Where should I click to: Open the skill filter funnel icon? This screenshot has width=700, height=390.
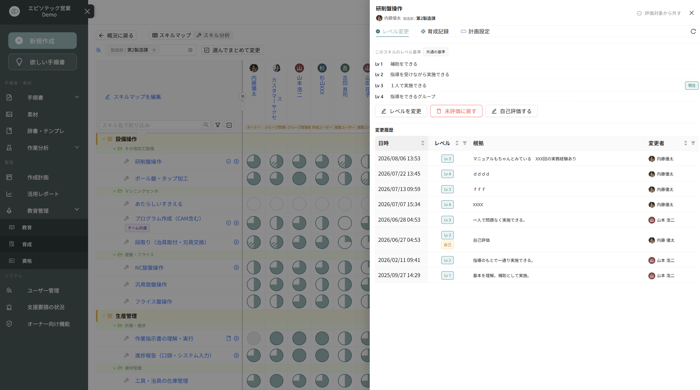click(x=218, y=125)
